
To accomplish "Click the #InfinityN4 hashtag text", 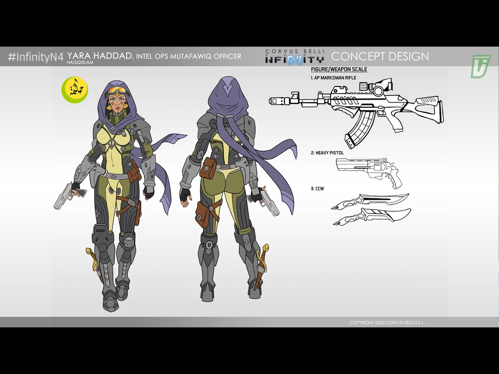I will (35, 57).
